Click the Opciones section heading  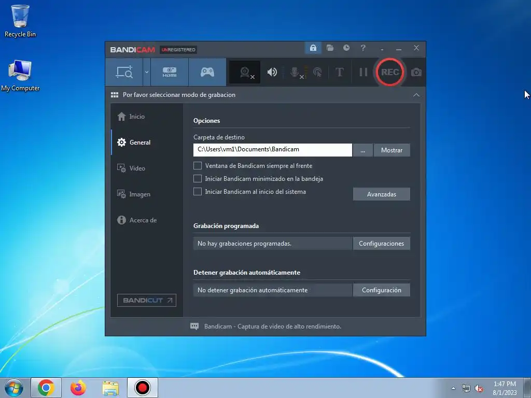[206, 121]
